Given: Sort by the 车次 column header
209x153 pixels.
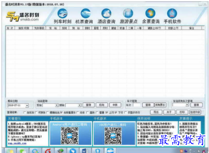Looking at the screenshot, I should coord(10,28).
